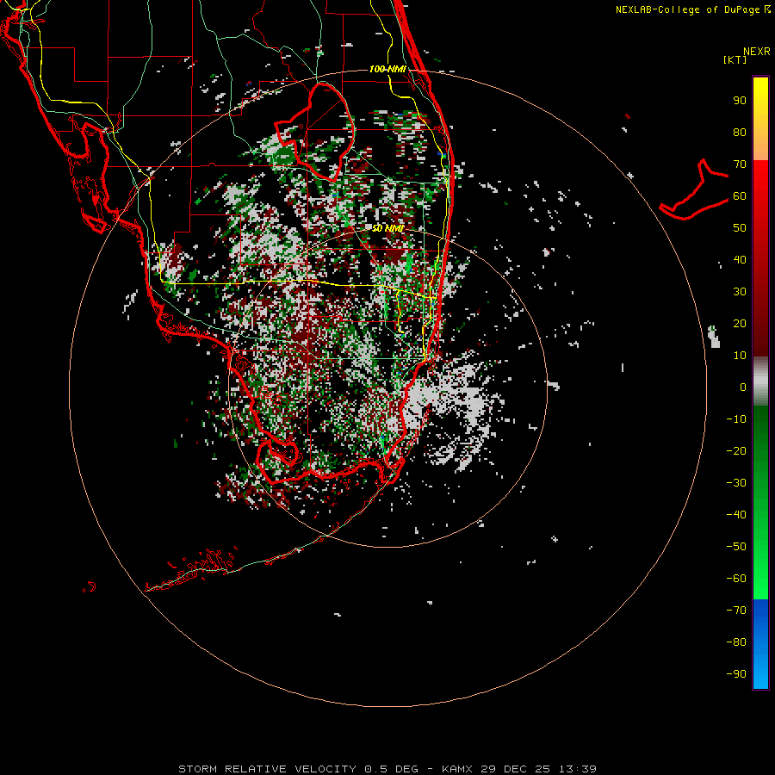This screenshot has height=775, width=775.
Task: Click the 40 value on the velocity scale
Action: pos(740,260)
